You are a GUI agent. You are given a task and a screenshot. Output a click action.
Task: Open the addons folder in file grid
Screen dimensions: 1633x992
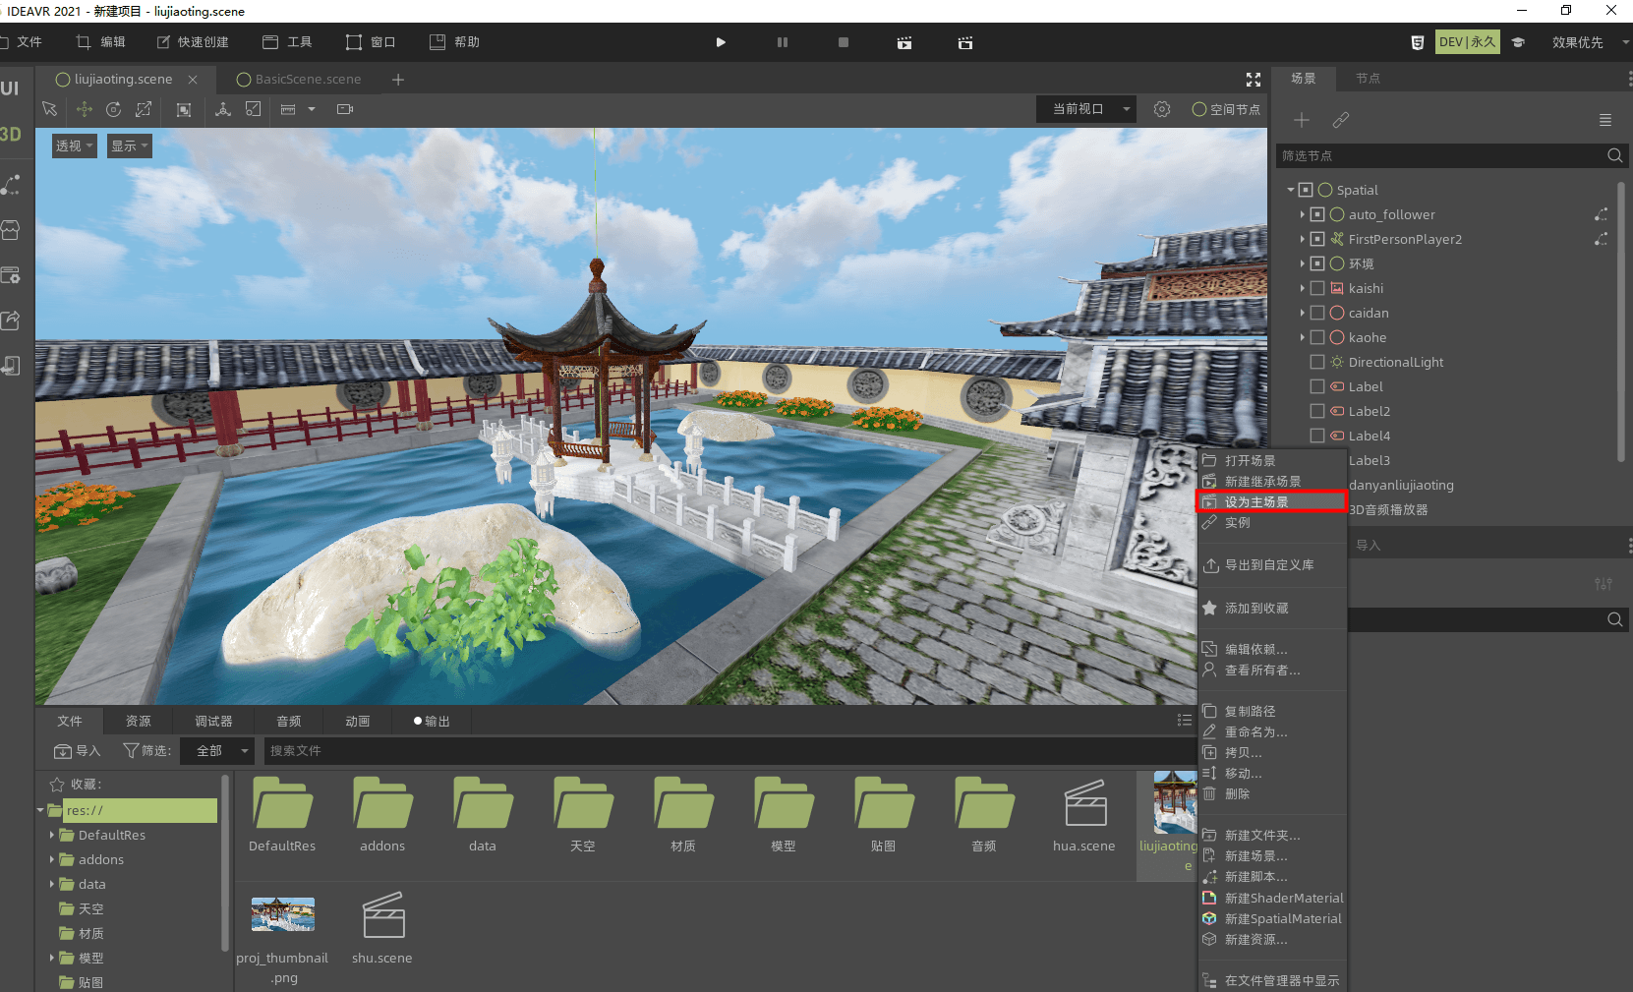point(382,816)
